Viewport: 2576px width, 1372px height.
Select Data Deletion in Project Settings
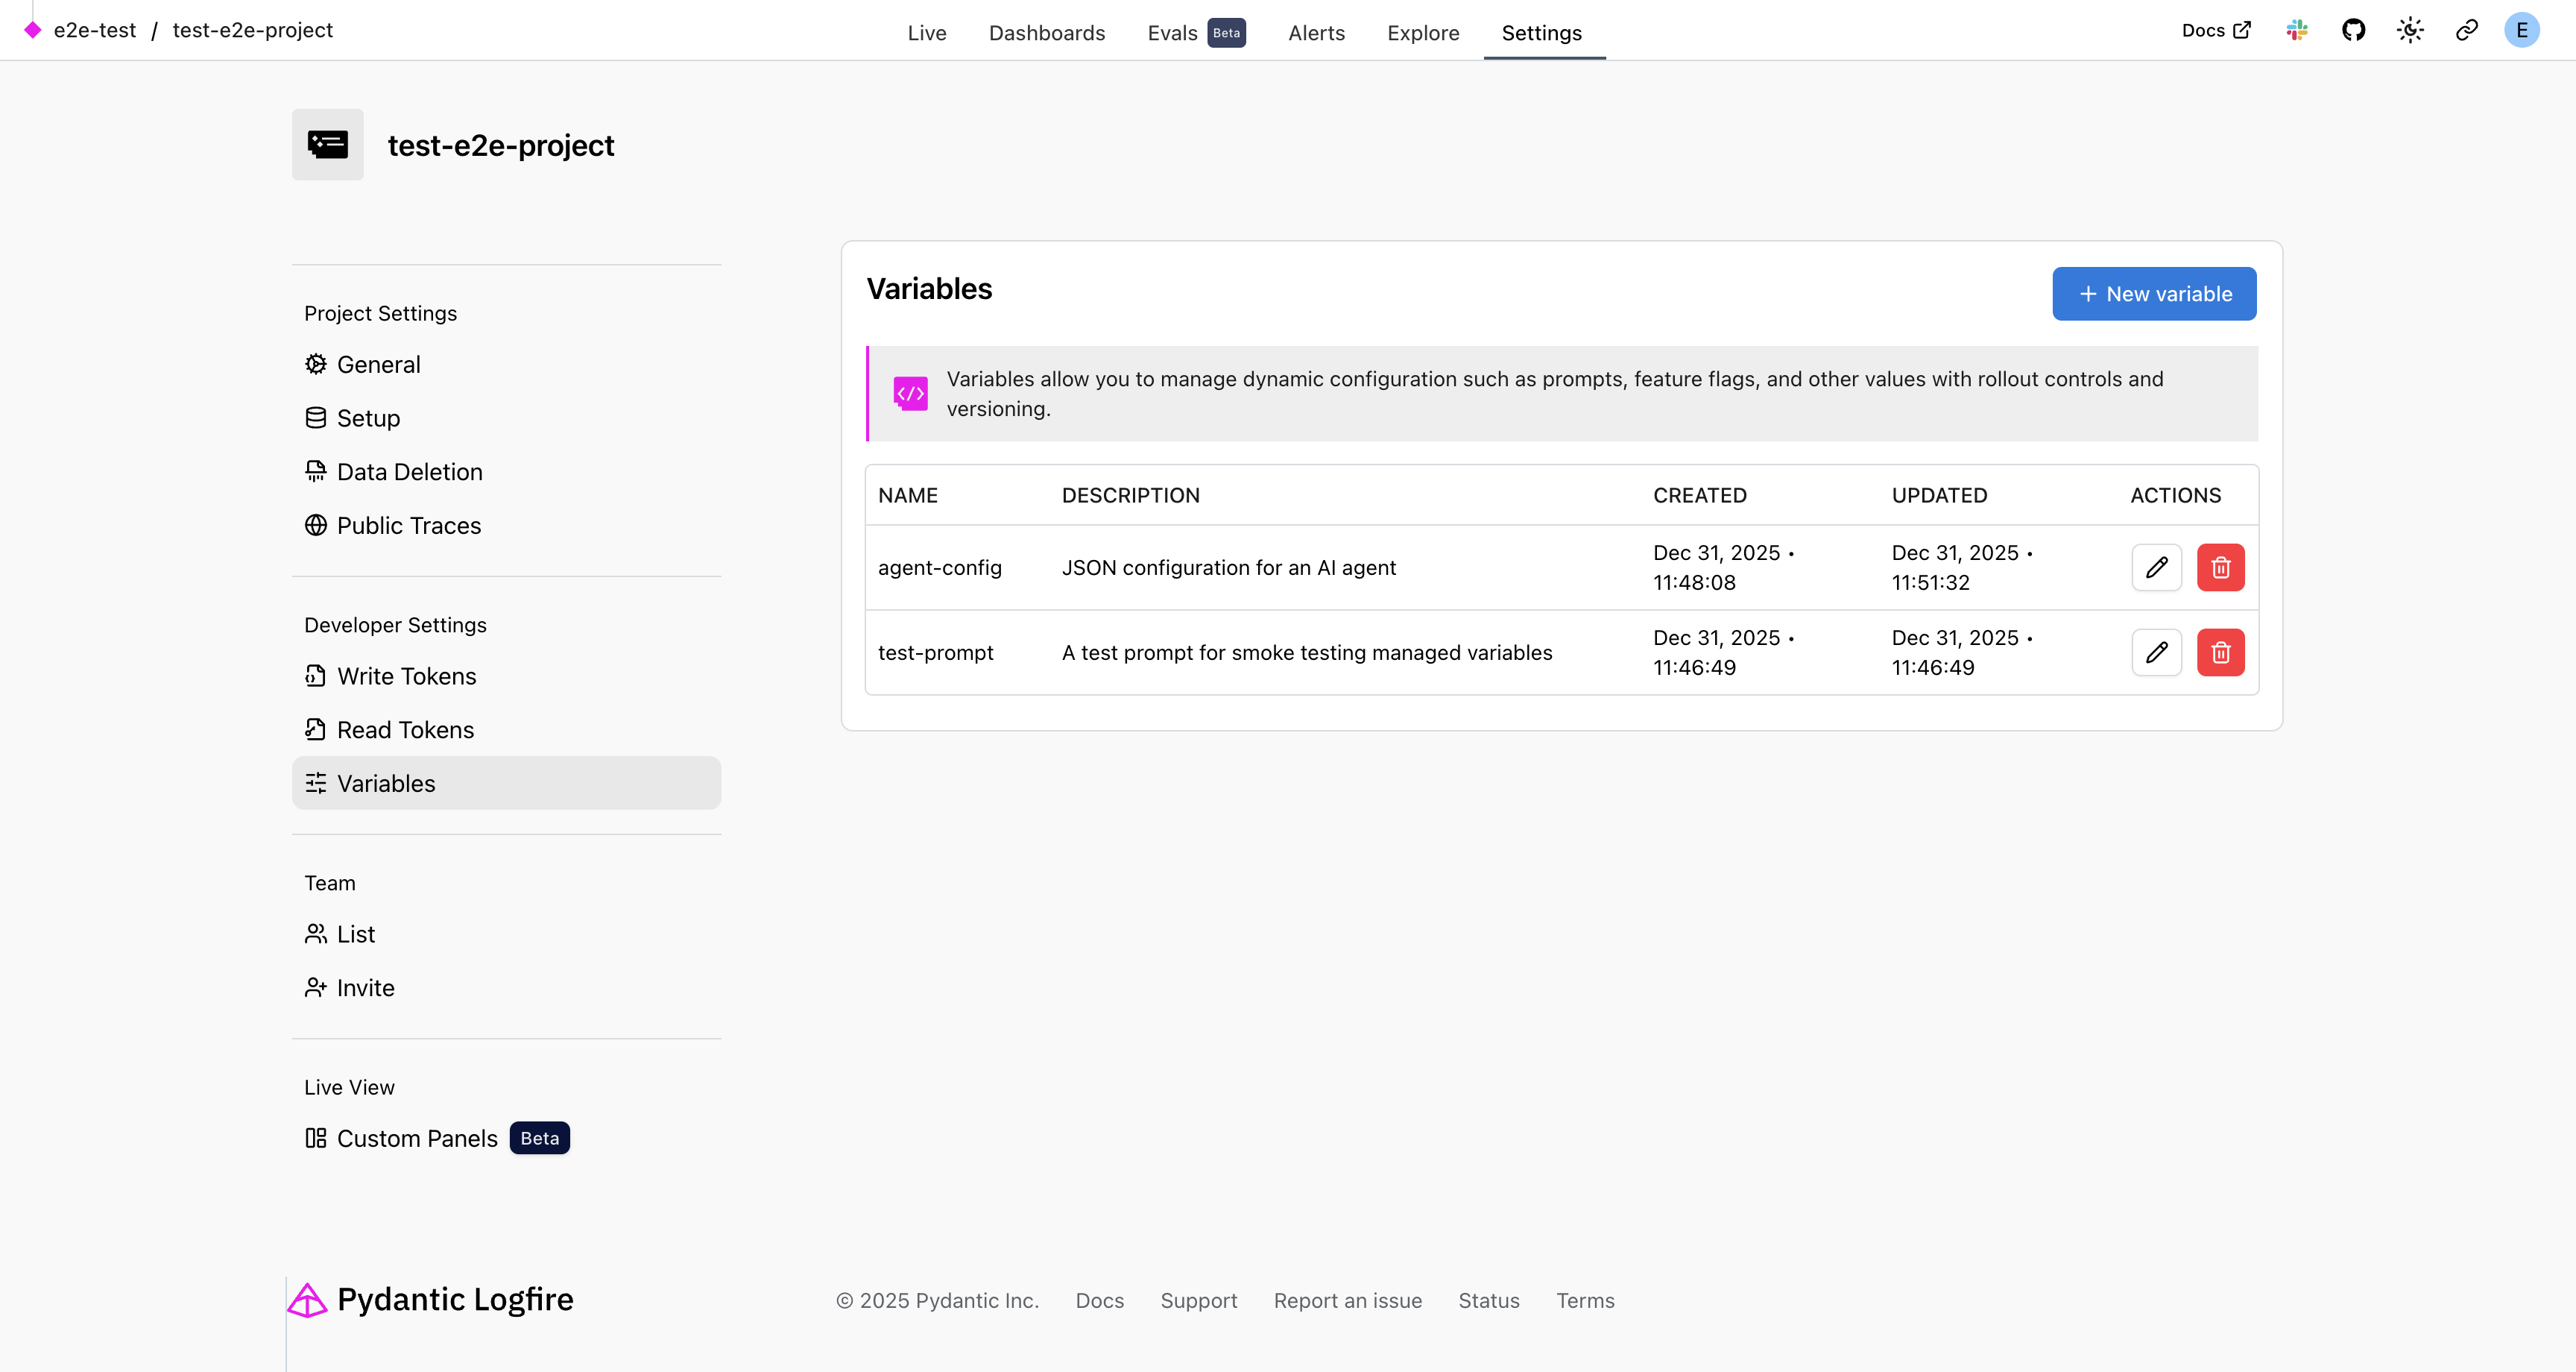(x=409, y=472)
